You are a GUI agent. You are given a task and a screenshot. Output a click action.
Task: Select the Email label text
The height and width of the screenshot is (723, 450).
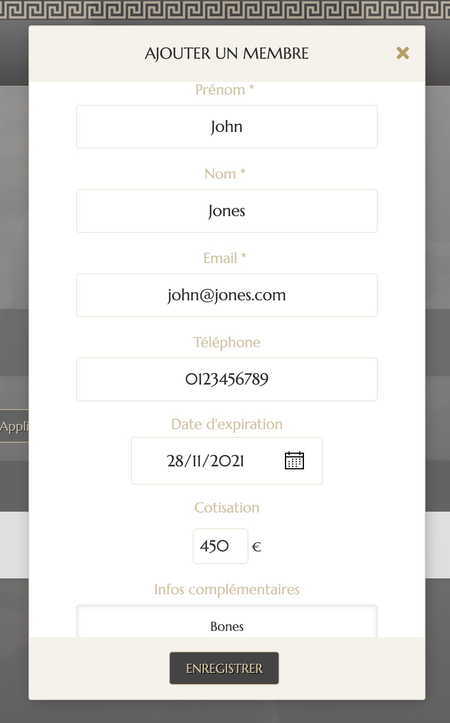click(225, 258)
